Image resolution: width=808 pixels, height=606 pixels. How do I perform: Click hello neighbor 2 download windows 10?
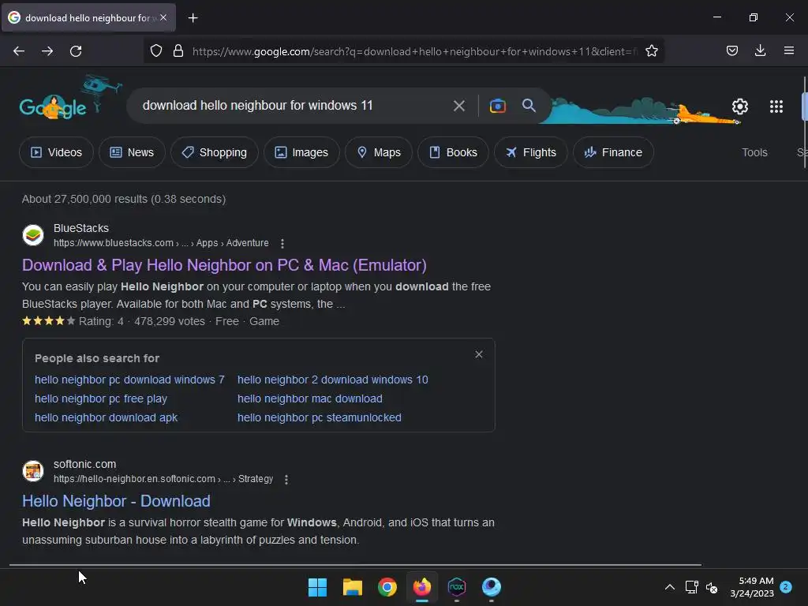[332, 380]
